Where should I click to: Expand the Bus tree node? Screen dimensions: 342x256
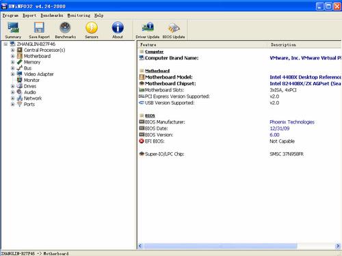[13, 68]
